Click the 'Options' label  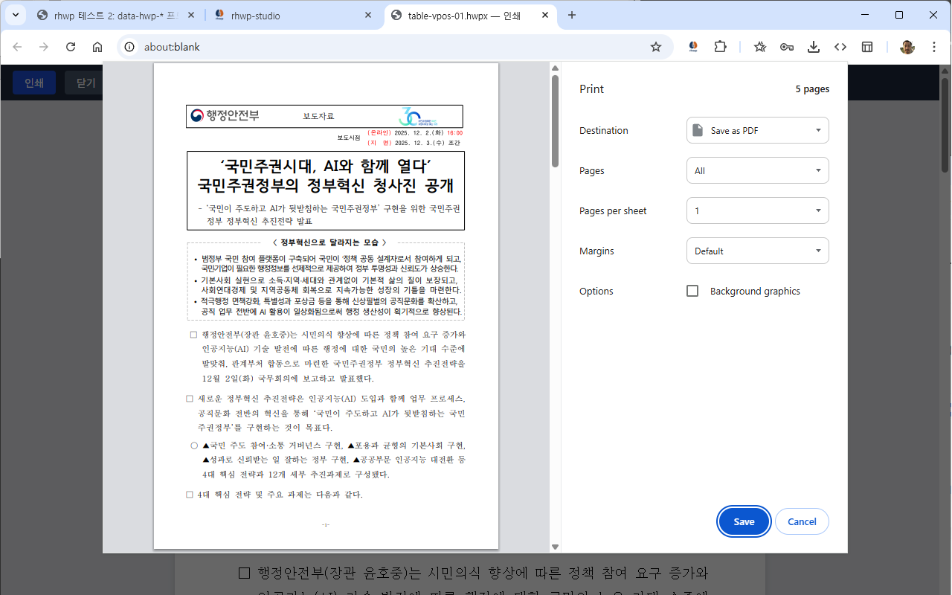(596, 291)
